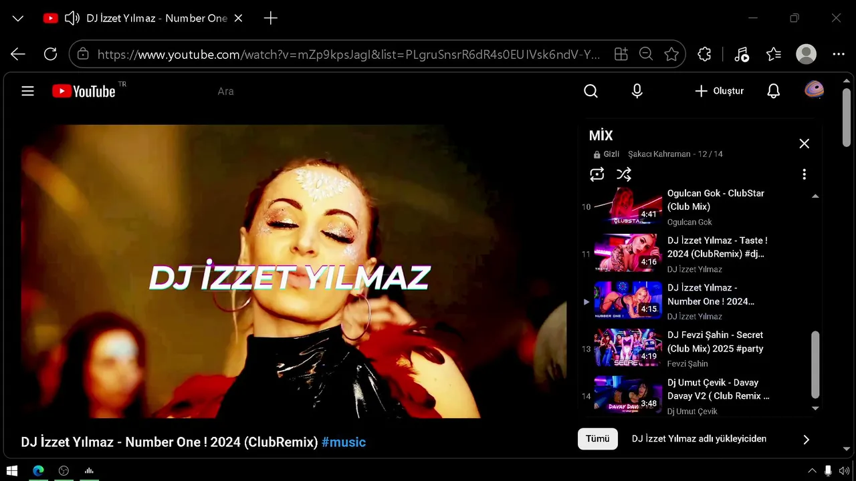Open the YouTube guide hamburger menu
Viewport: 856px width, 481px height.
point(27,91)
